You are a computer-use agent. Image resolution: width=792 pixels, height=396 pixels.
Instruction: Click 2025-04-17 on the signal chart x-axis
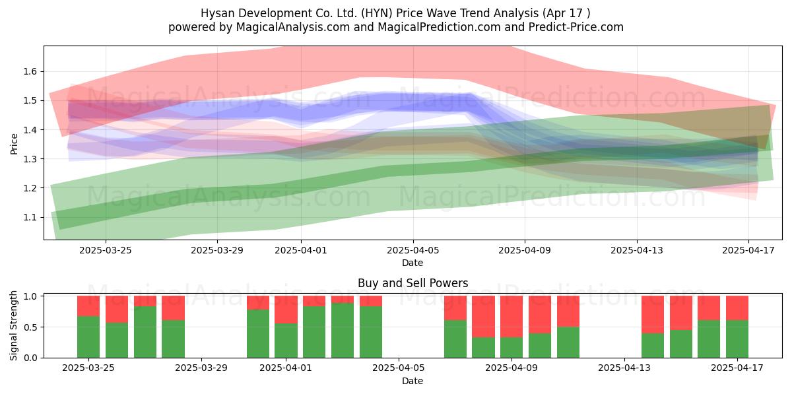click(x=737, y=368)
